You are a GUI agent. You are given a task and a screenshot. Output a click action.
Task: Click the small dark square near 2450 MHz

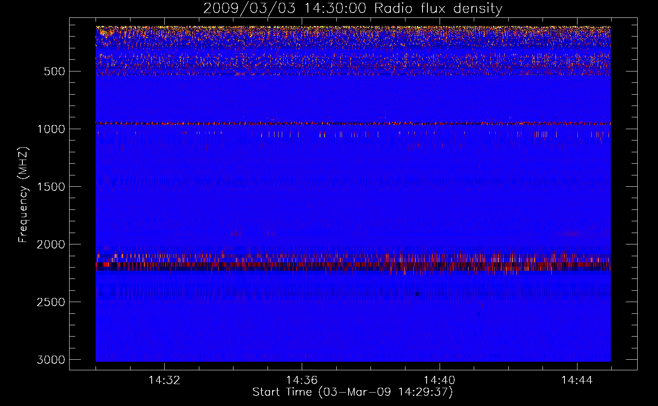tap(417, 294)
